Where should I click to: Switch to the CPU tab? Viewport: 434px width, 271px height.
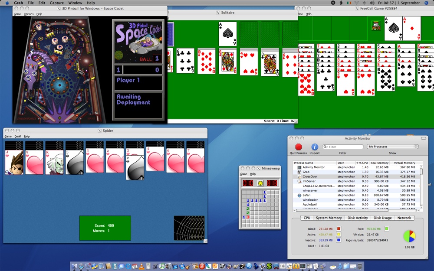pyautogui.click(x=307, y=218)
